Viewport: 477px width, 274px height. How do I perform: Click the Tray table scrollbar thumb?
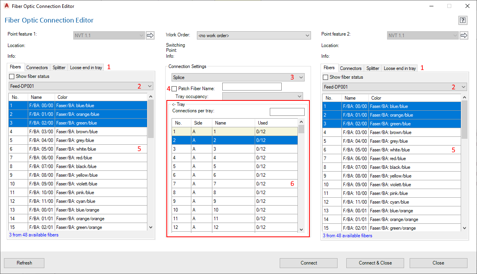[301, 129]
